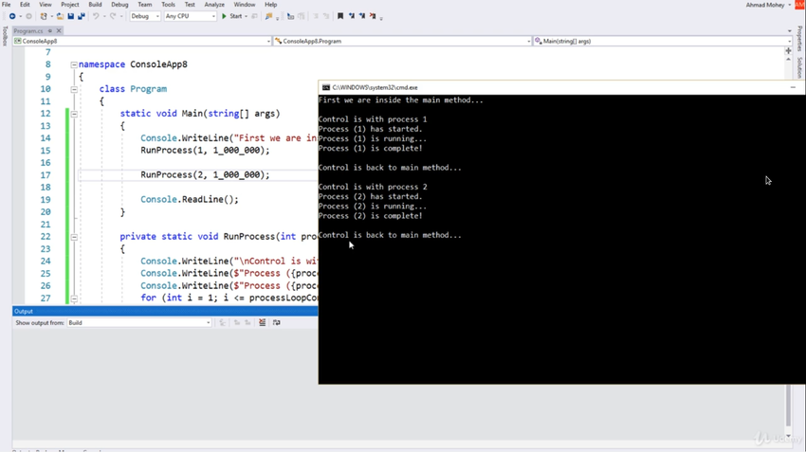Click the Undo toolbar icon
This screenshot has height=452, width=806.
(96, 16)
